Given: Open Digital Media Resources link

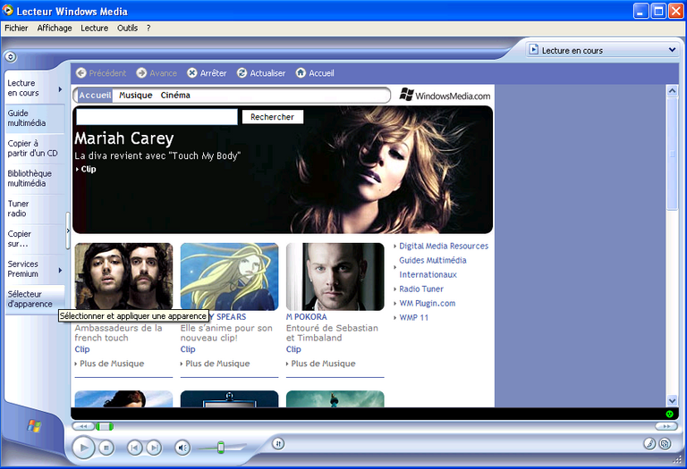Looking at the screenshot, I should (x=444, y=247).
